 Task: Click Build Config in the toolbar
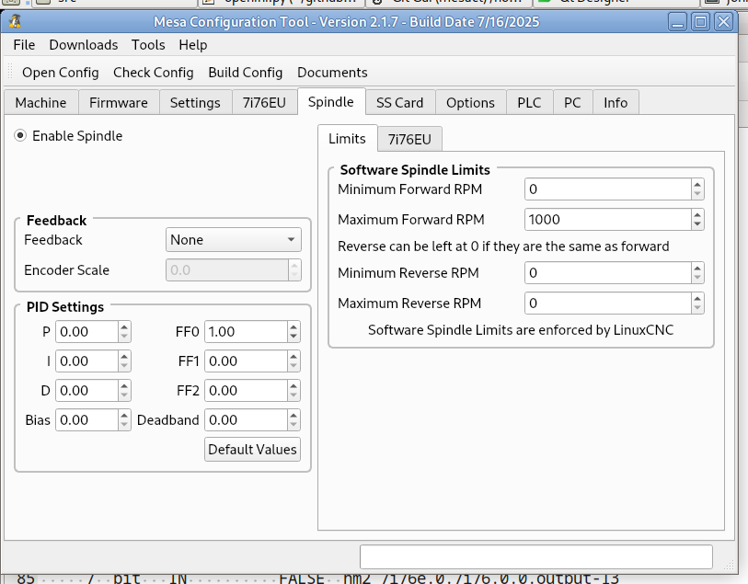point(246,73)
